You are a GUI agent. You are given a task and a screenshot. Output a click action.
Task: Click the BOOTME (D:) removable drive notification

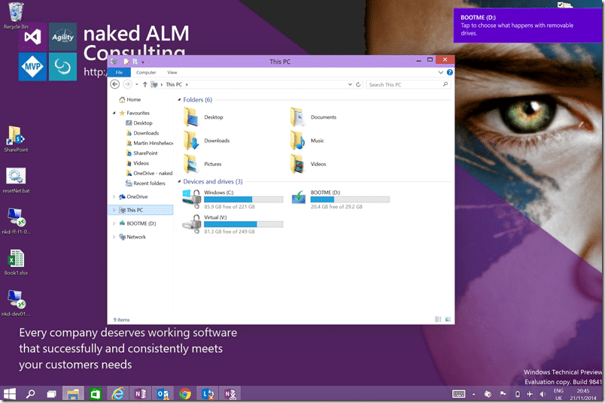(527, 26)
